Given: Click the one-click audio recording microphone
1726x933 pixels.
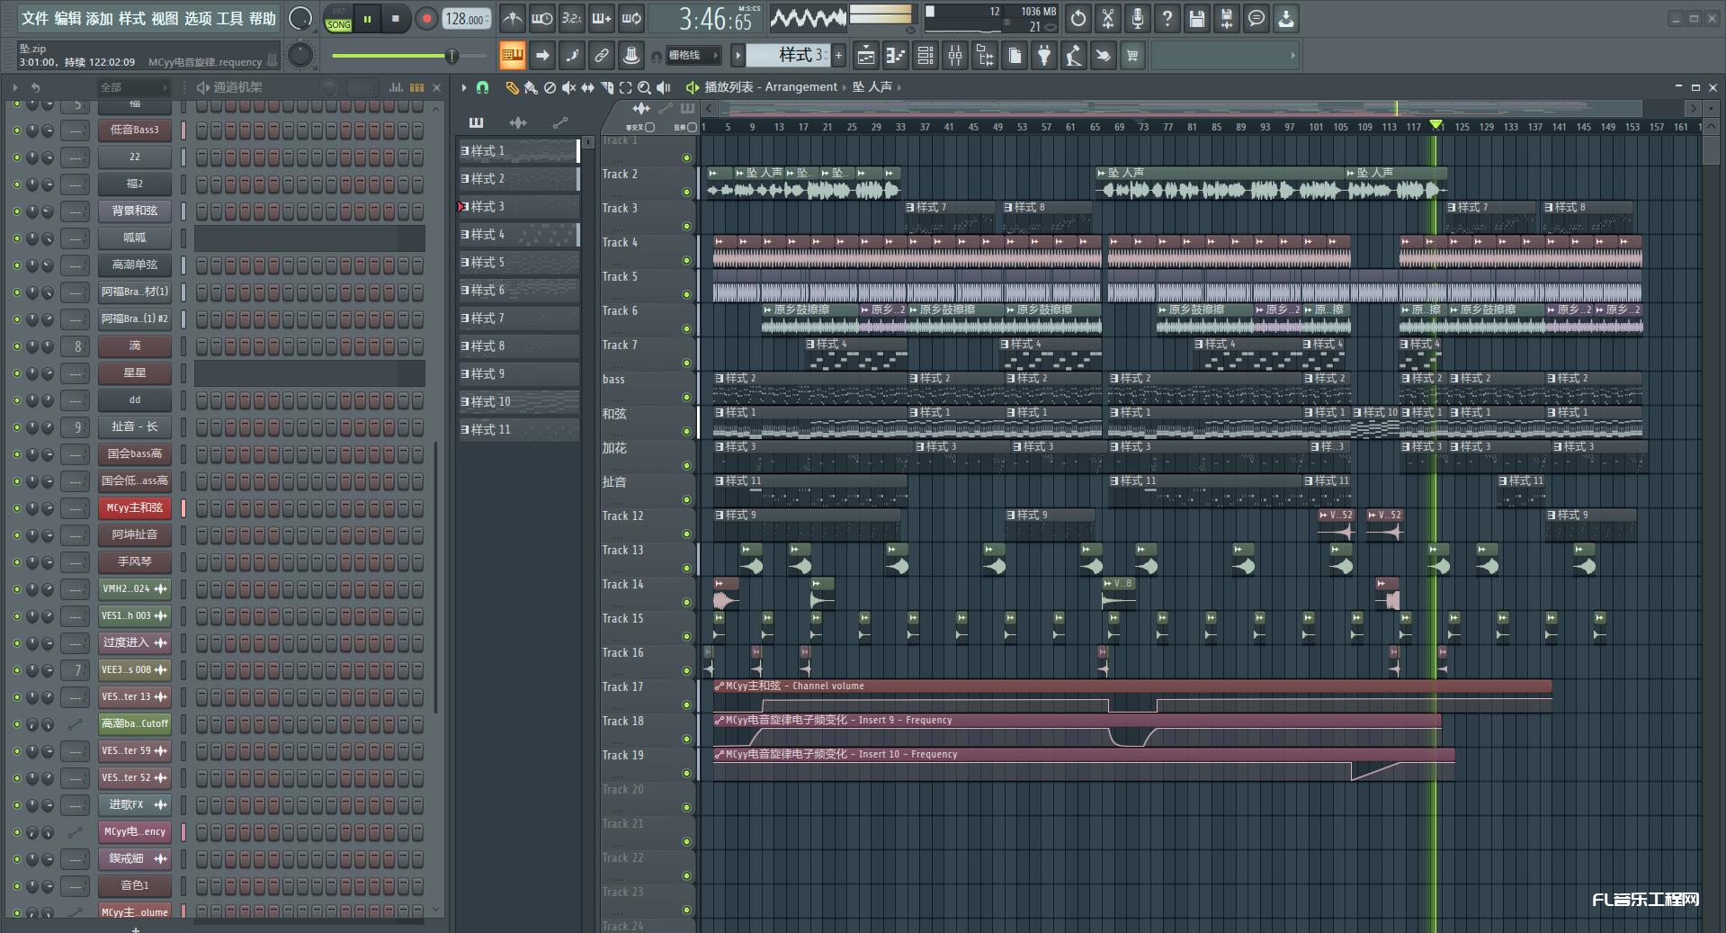Looking at the screenshot, I should [1138, 18].
